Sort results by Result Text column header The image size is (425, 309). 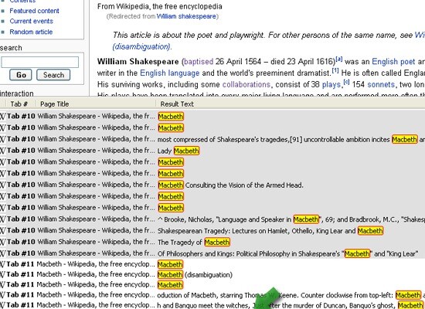(290, 104)
